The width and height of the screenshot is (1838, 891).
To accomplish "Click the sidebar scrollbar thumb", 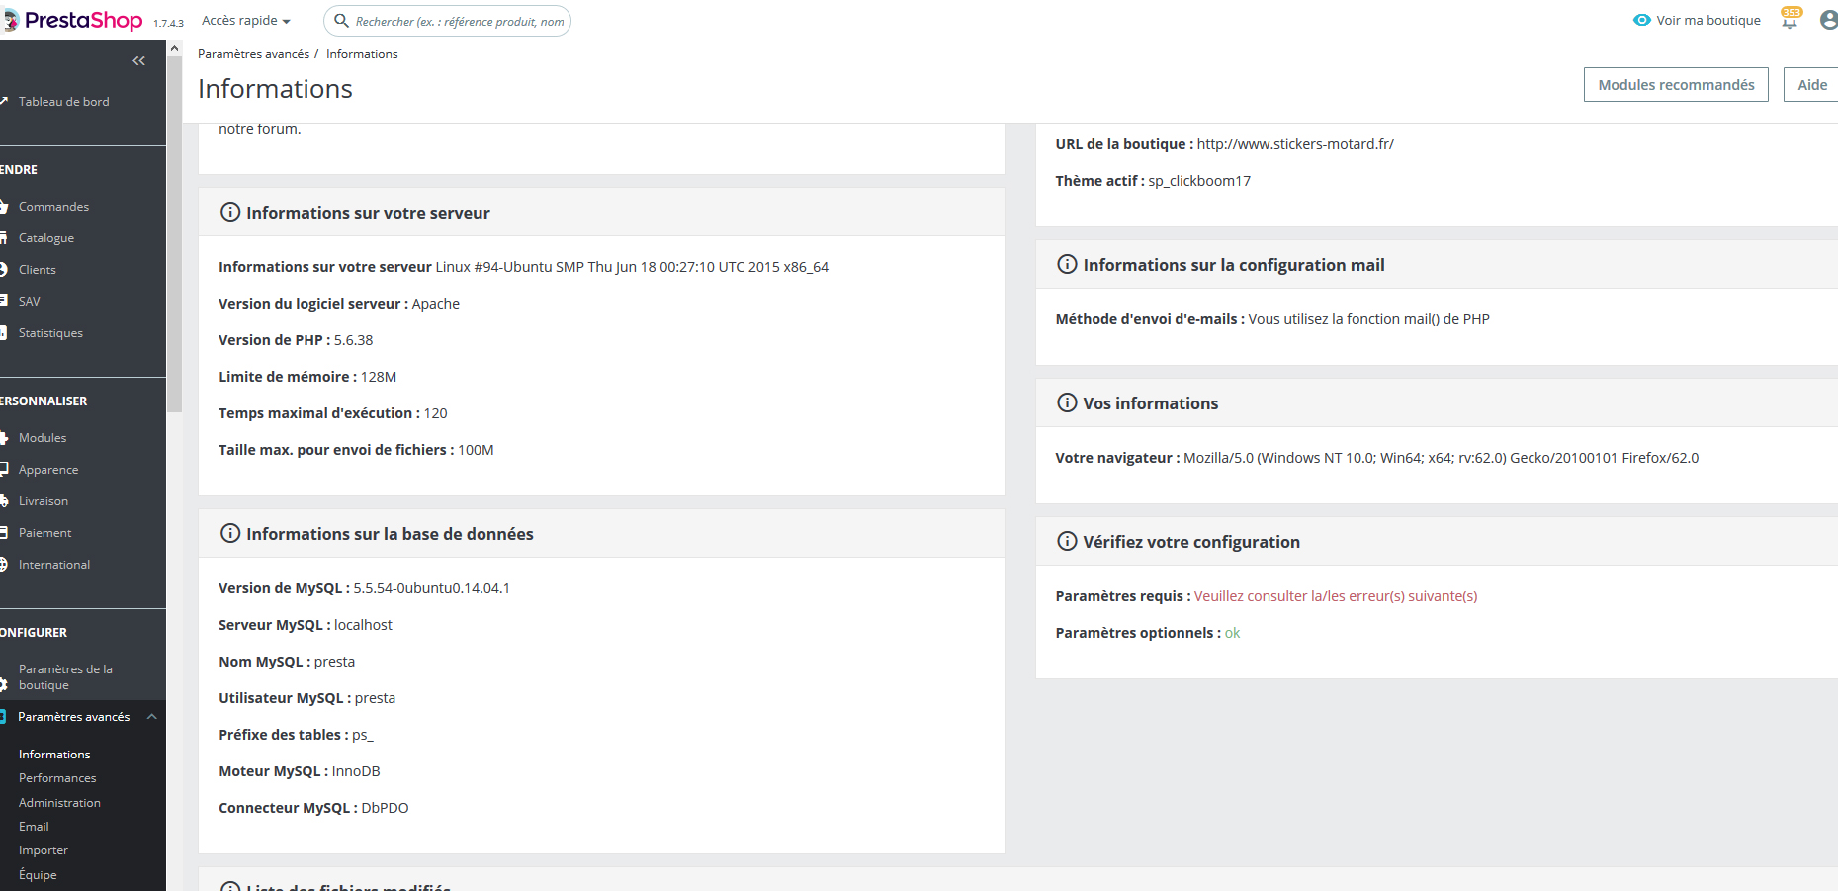I will tap(175, 234).
